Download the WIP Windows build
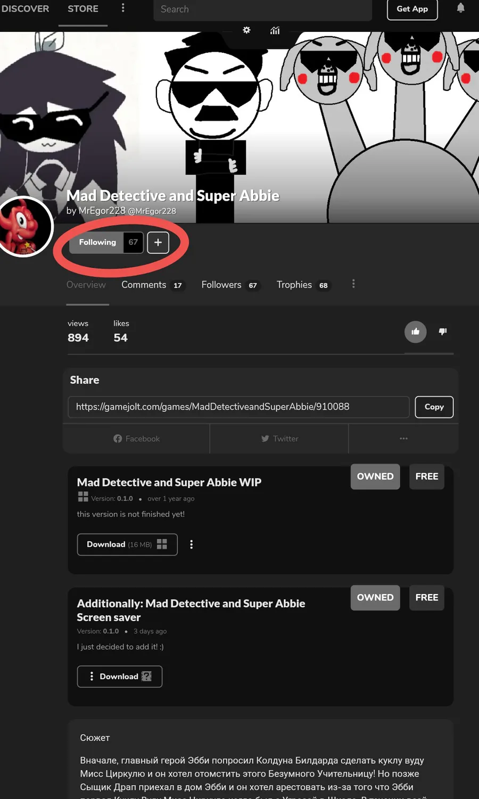 point(127,545)
